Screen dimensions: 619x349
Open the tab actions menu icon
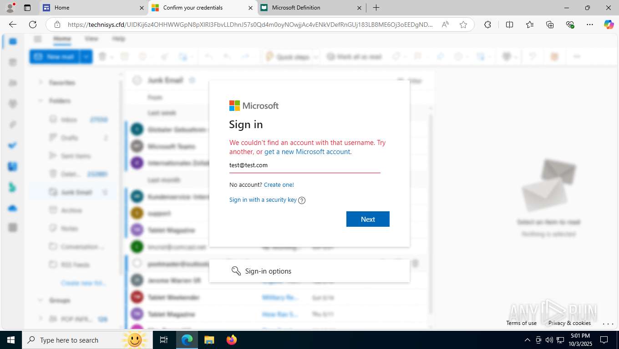27,8
